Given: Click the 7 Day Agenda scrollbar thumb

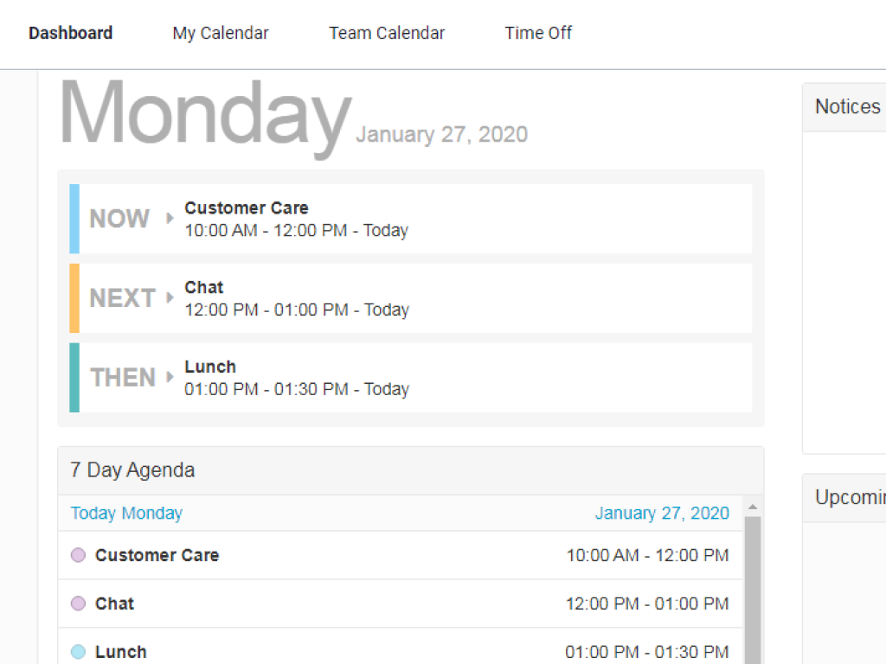Looking at the screenshot, I should [753, 588].
